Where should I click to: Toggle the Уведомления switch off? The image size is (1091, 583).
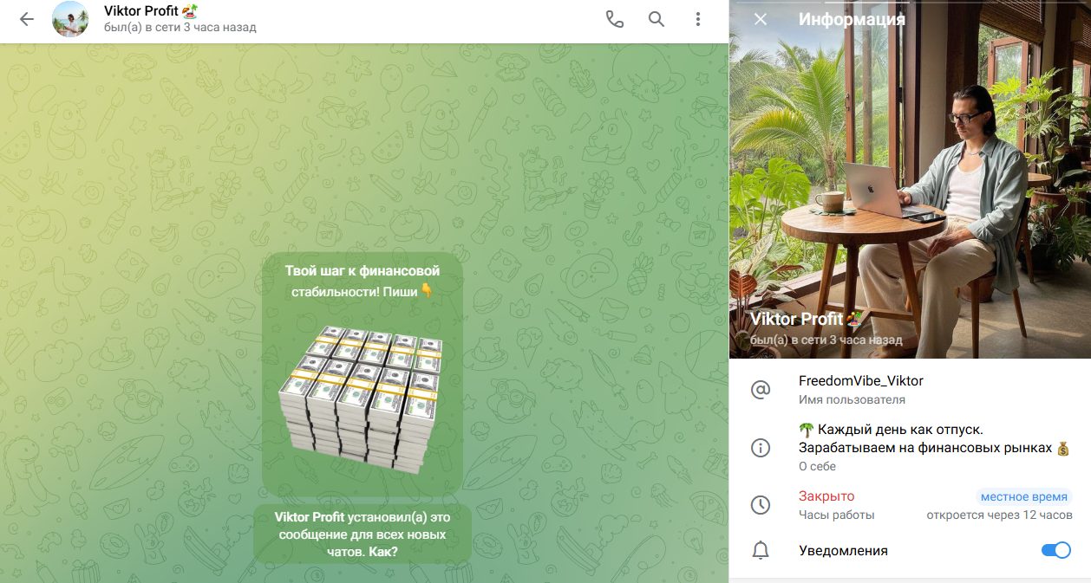(1056, 550)
